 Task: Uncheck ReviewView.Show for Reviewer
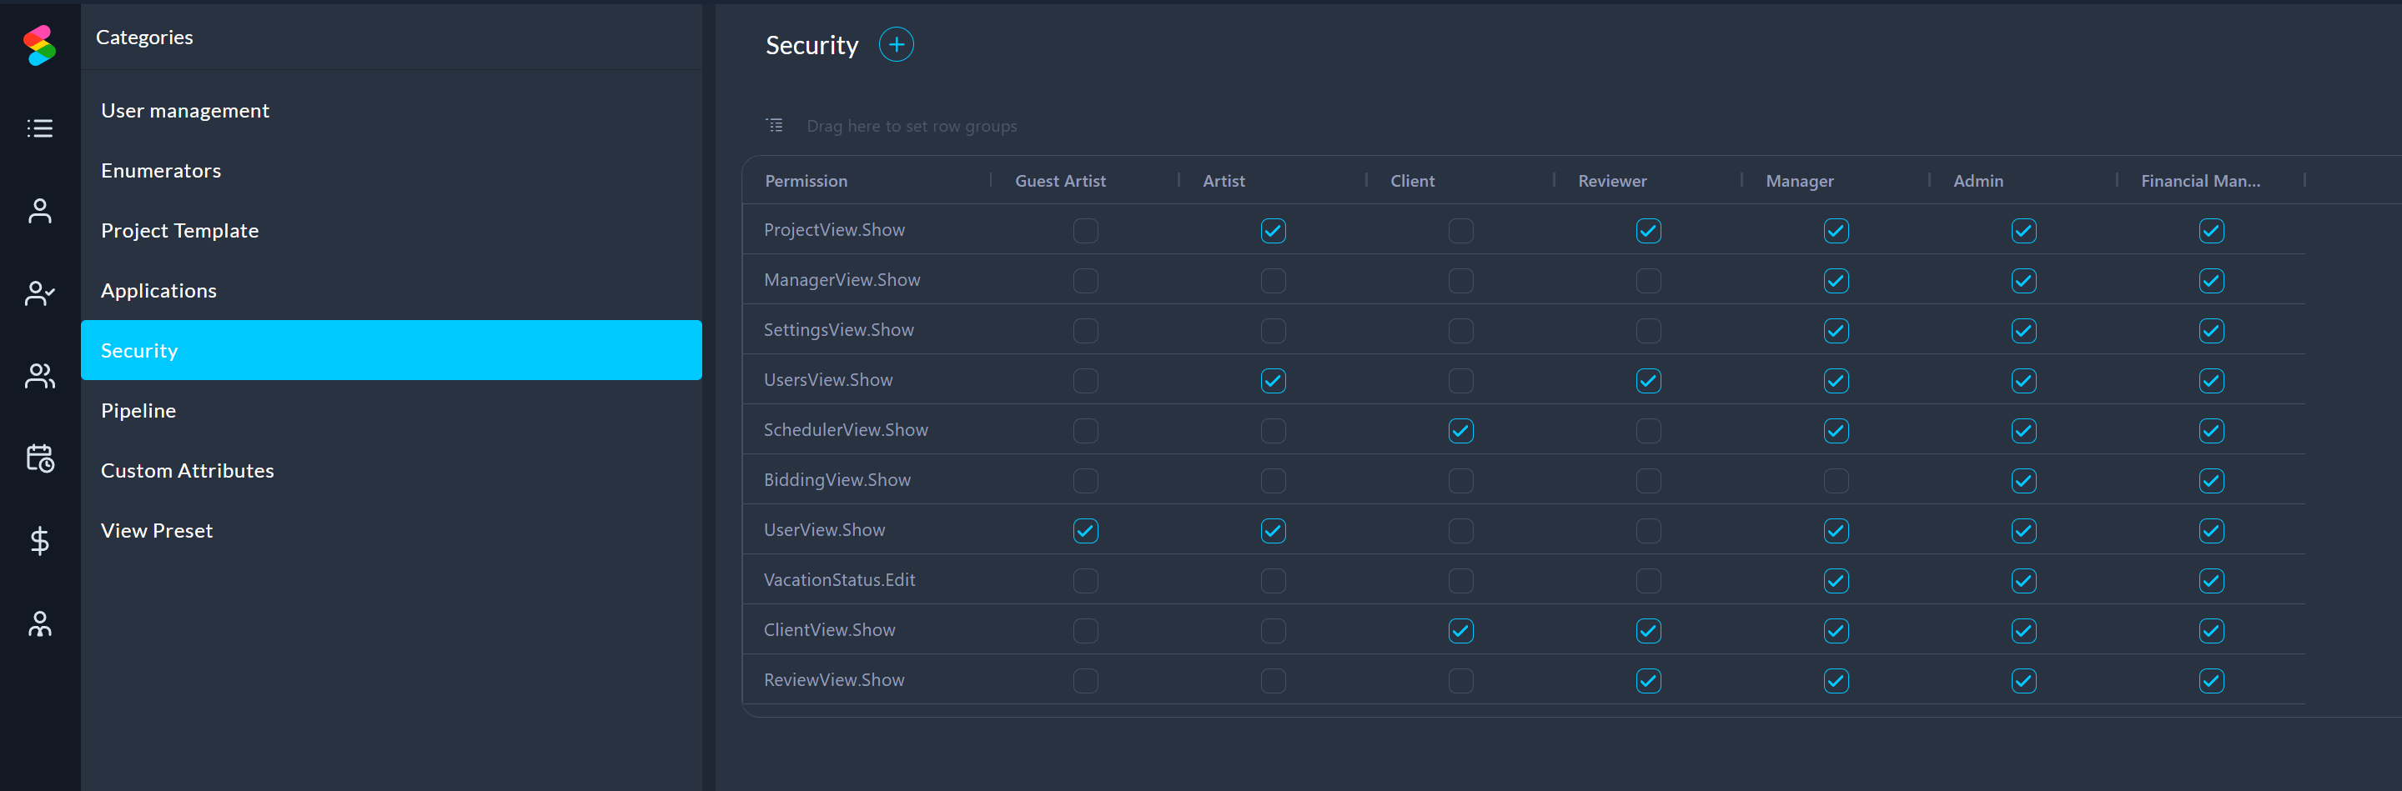click(1648, 681)
